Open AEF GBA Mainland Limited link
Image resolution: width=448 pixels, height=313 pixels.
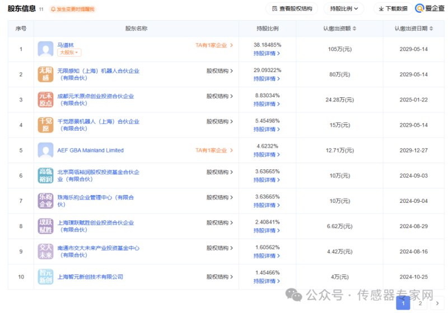click(x=90, y=150)
